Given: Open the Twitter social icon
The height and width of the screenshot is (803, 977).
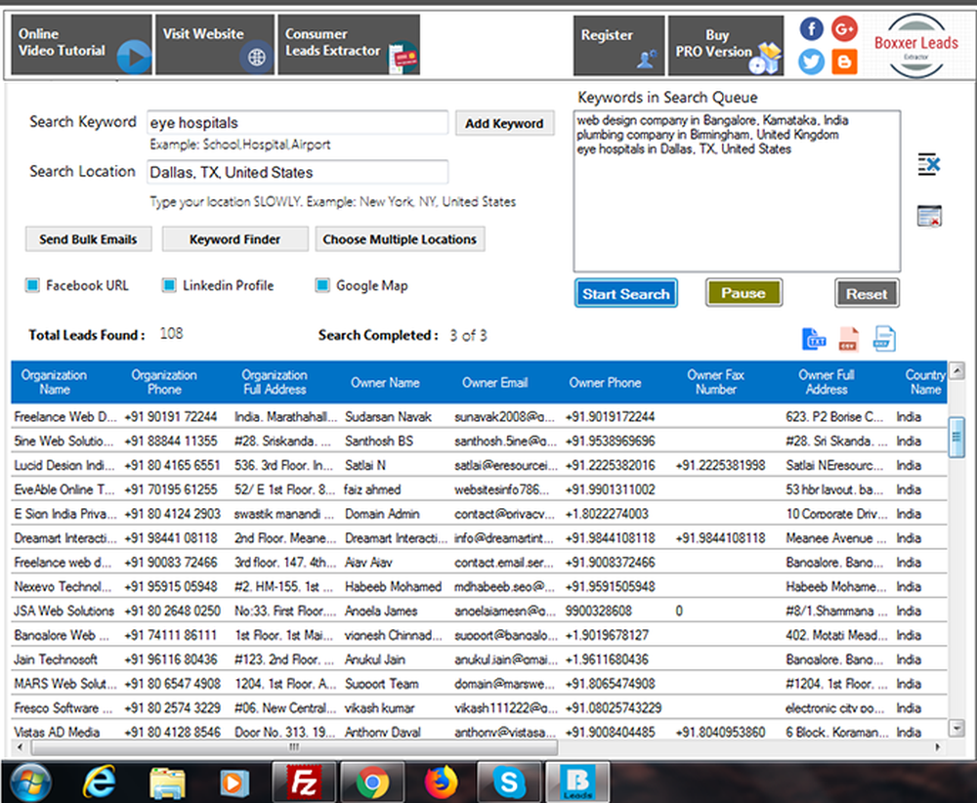Looking at the screenshot, I should 811,62.
